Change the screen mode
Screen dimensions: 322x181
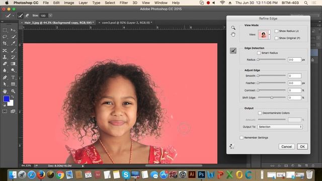point(13,111)
